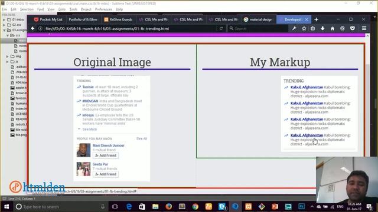Screen dimensions: 378x212
Task: Click the file URL address field
Action: coord(130,29)
